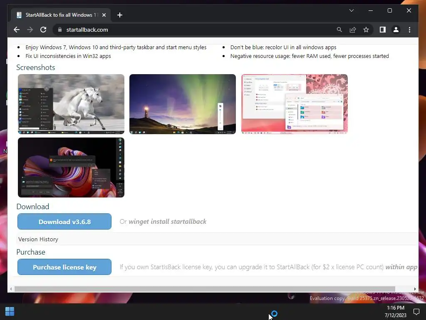The width and height of the screenshot is (426, 320).
Task: Click the scrollbar right arrow
Action: click(x=415, y=289)
